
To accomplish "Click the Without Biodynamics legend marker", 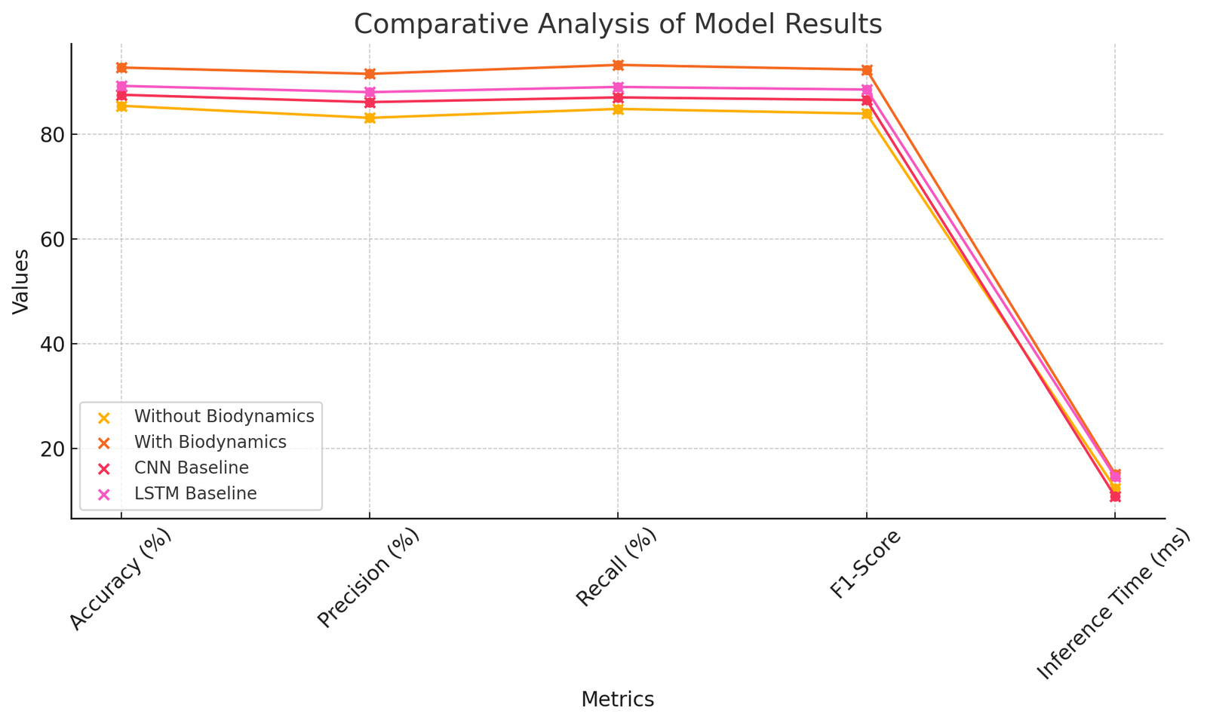I will point(103,416).
